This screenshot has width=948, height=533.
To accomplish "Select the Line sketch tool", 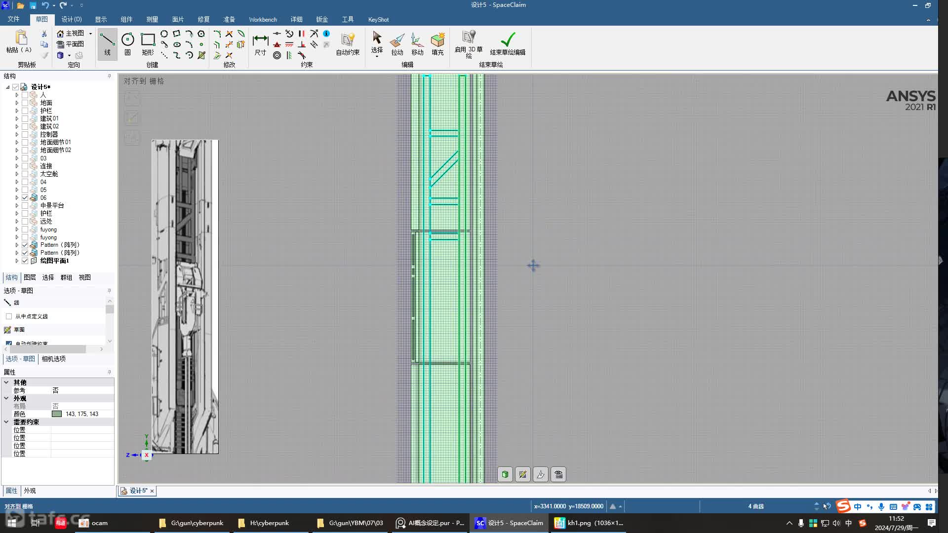I will coord(107,43).
